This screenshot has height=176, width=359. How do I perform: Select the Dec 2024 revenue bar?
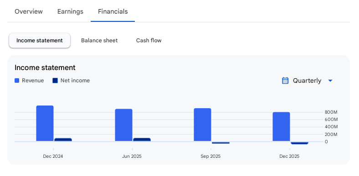tap(45, 123)
